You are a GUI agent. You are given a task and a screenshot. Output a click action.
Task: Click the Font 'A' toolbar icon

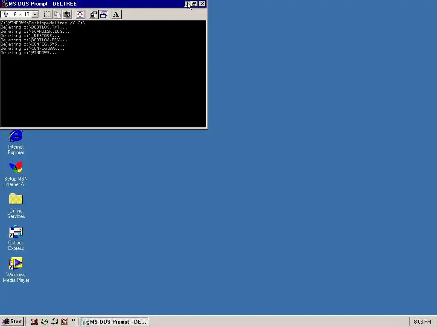(x=116, y=14)
